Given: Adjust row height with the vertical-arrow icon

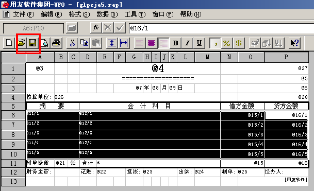Looking at the screenshot, I should click(x=112, y=43).
